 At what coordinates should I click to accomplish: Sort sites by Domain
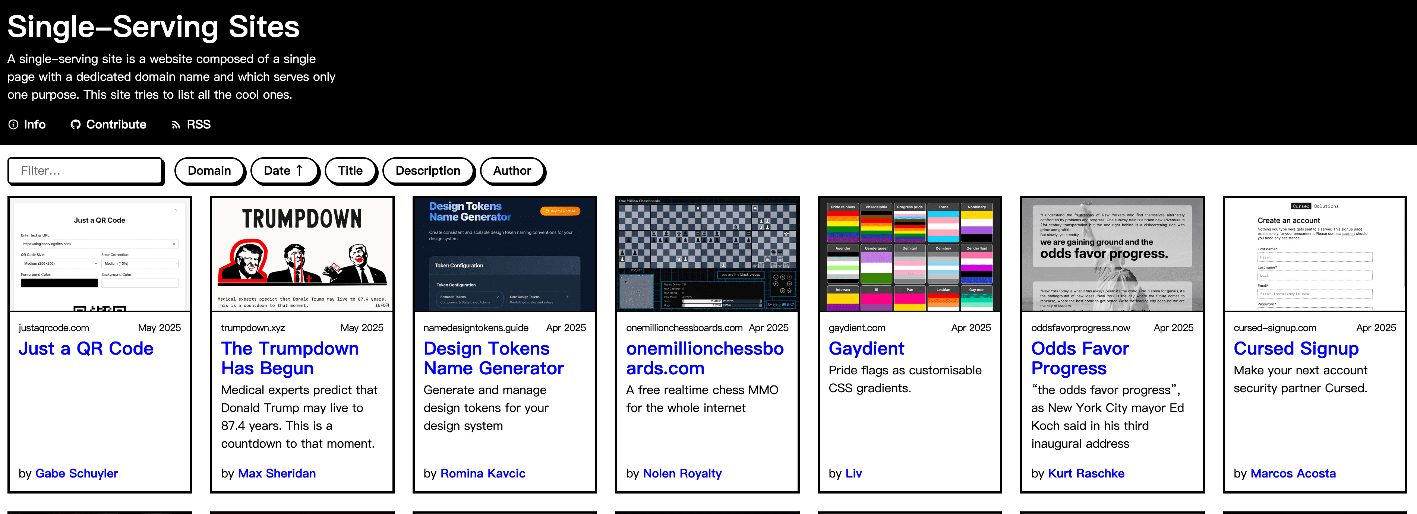point(209,171)
